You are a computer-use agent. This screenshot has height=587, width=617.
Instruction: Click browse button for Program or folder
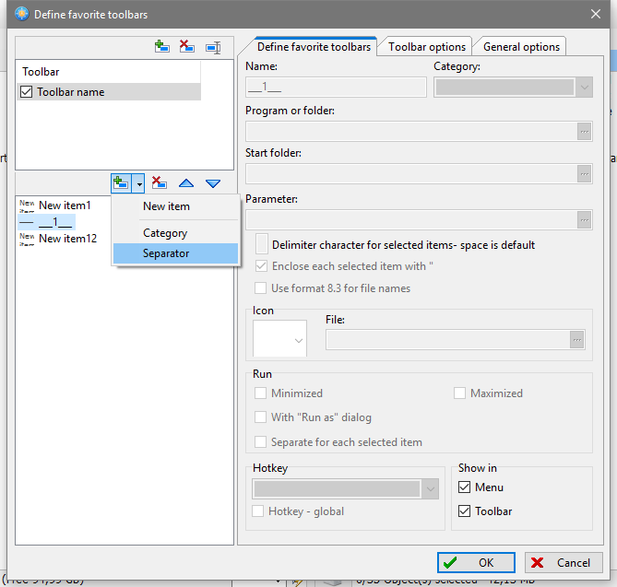pyautogui.click(x=583, y=132)
